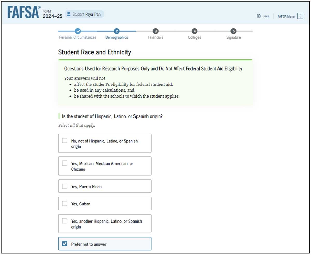The height and width of the screenshot is (255, 311).
Task: Open the FAFSA Menu kebab icon
Action: click(300, 16)
